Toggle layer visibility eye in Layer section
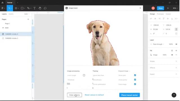180x101 pixels. click(x=176, y=44)
